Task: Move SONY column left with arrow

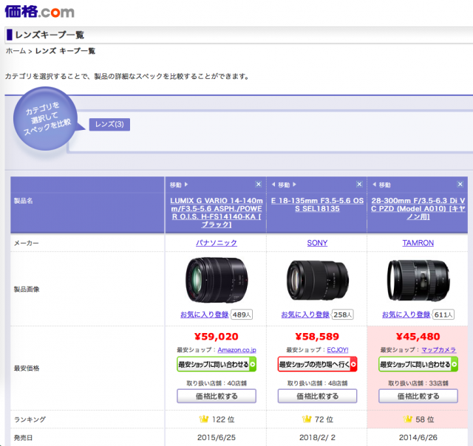Action: [273, 185]
